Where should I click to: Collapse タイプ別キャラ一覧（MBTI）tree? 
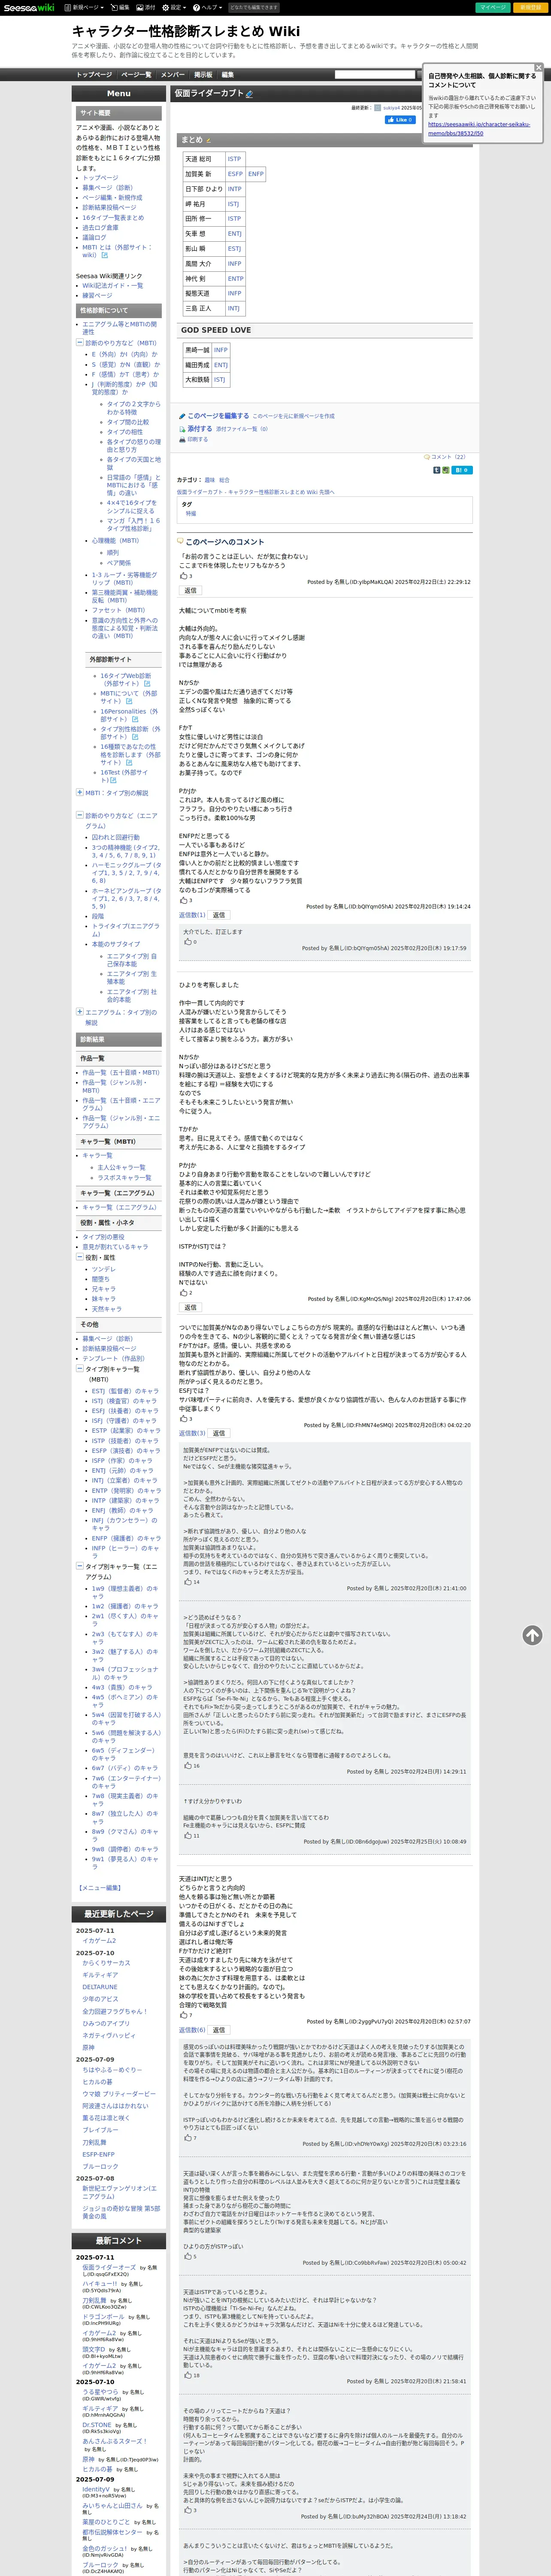(79, 1369)
